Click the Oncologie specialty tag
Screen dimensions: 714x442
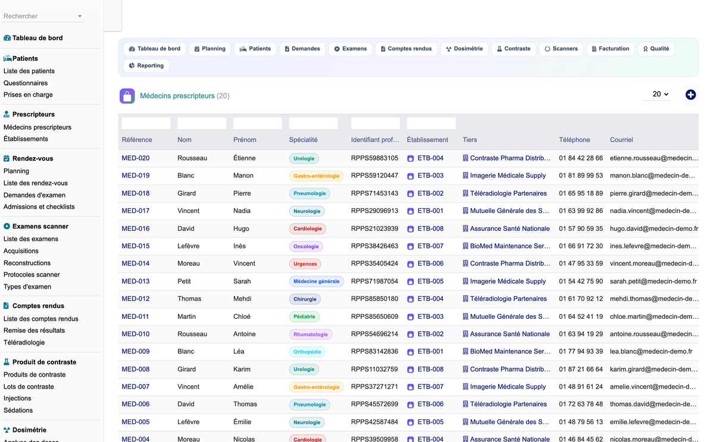pyautogui.click(x=306, y=246)
